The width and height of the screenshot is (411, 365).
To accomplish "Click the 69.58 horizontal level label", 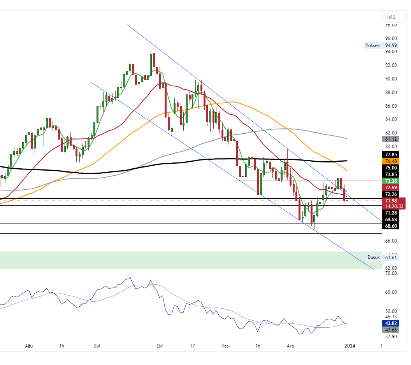I will 391,220.
